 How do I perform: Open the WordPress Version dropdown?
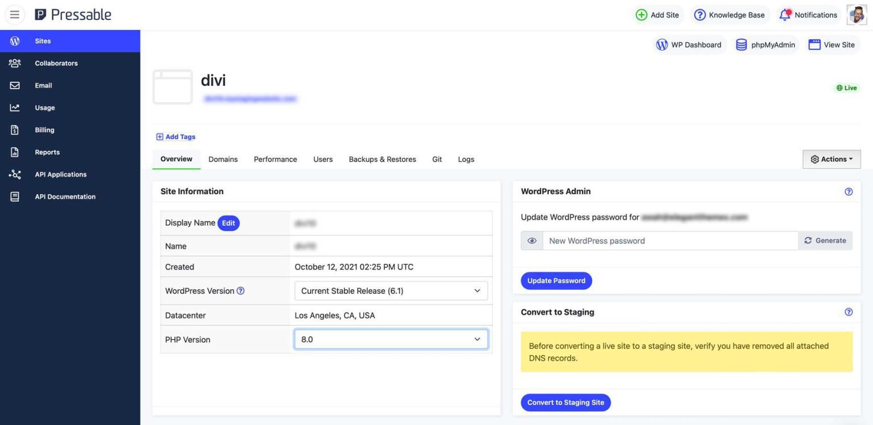tap(390, 290)
